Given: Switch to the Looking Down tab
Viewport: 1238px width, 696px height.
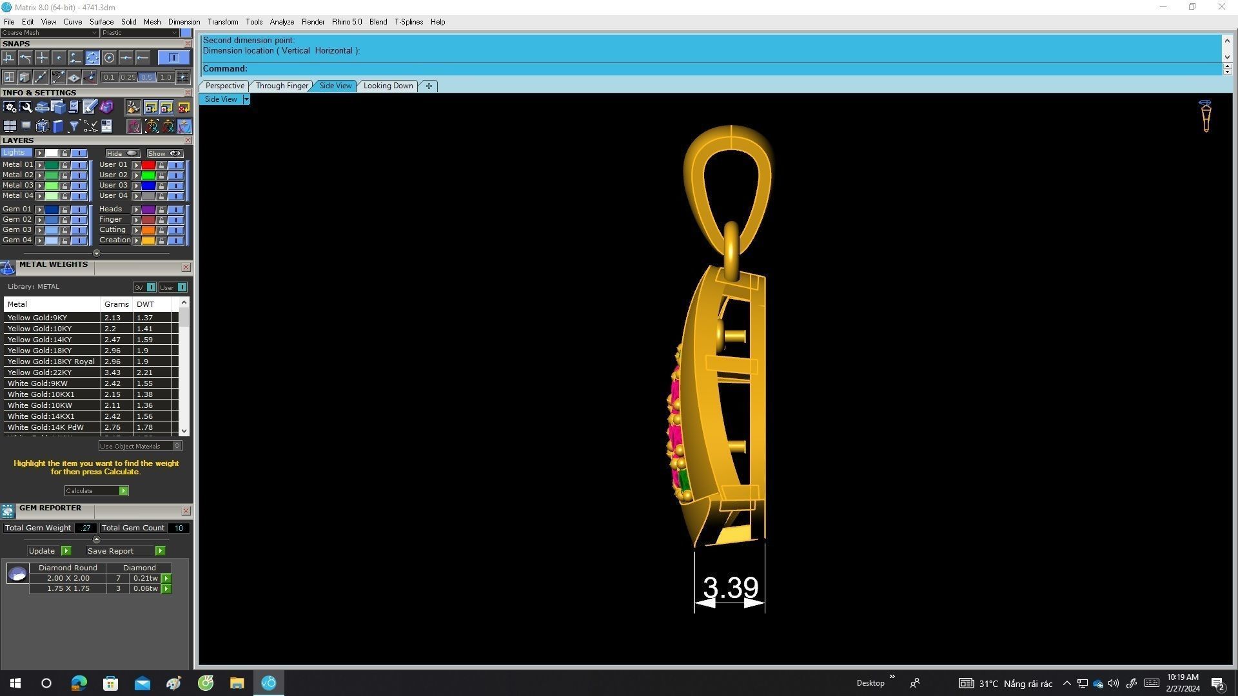Looking at the screenshot, I should click(388, 86).
